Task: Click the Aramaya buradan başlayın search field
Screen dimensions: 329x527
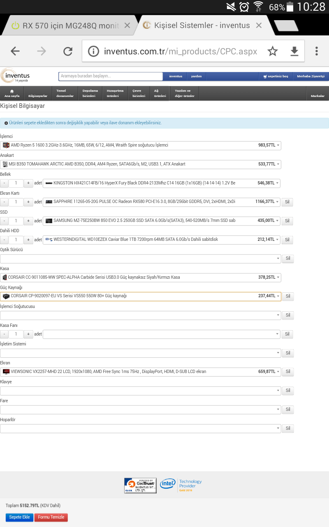Action: 110,76
